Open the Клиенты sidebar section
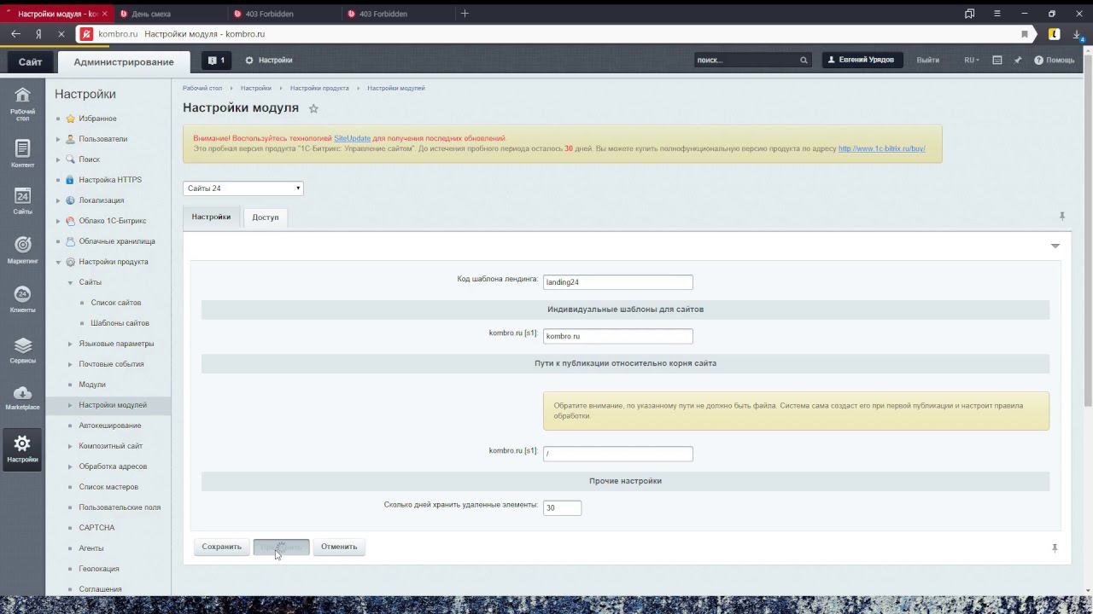This screenshot has height=614, width=1093. 22,300
